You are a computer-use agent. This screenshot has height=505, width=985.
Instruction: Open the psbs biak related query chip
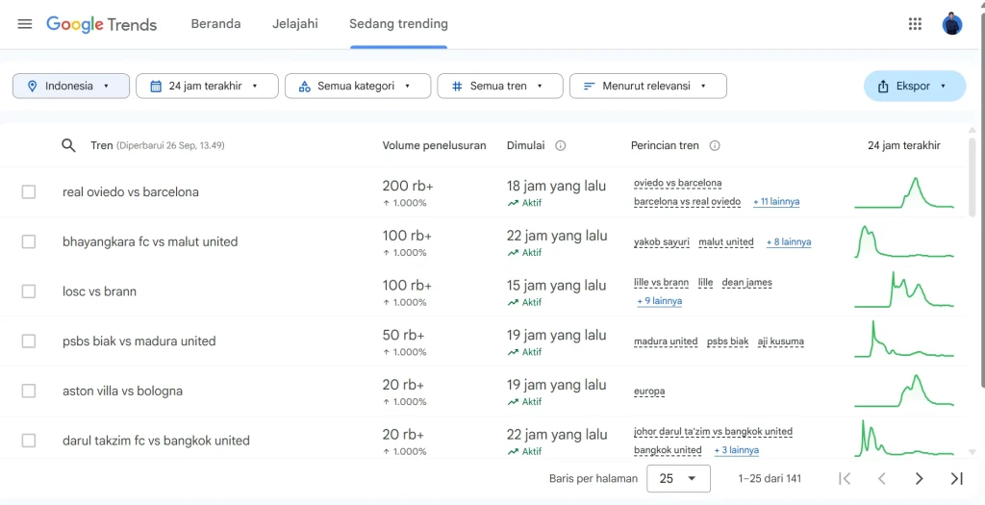point(727,341)
